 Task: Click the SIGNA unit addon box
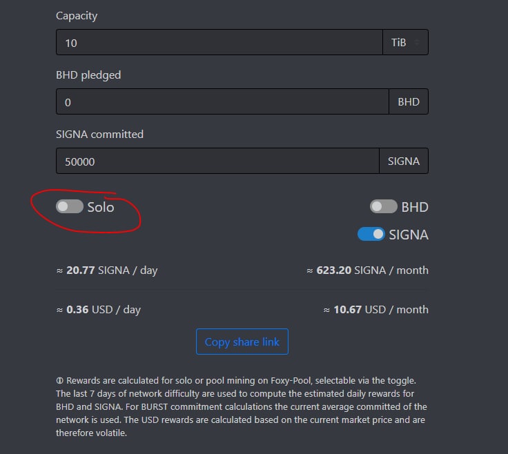tap(404, 161)
